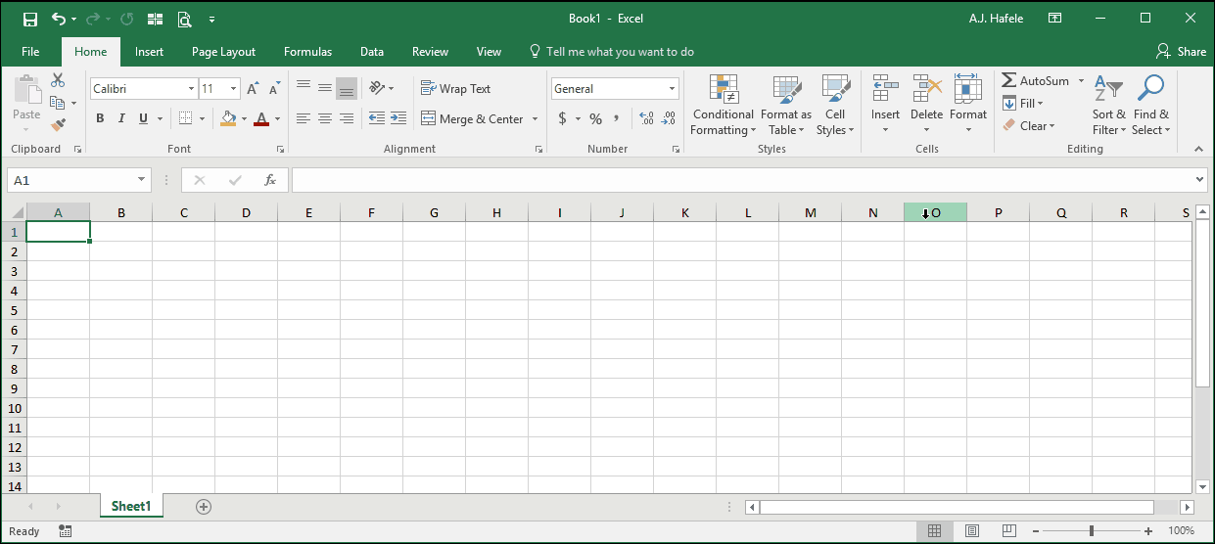1215x544 pixels.
Task: Open the AutoSum dropdown arrow
Action: coord(1081,81)
